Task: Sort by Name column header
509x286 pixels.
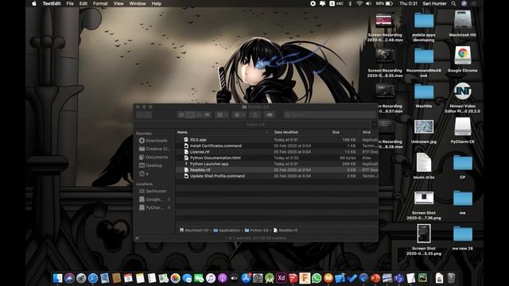Action: pyautogui.click(x=182, y=133)
